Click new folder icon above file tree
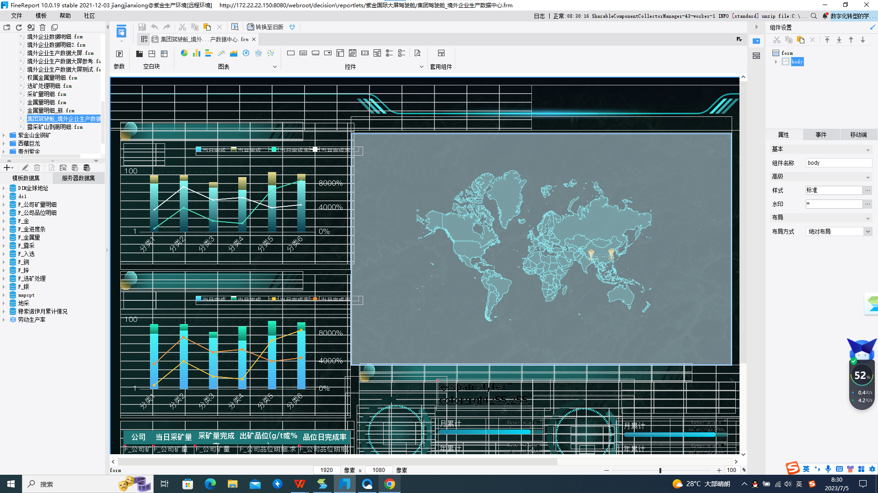The width and height of the screenshot is (878, 493). (x=7, y=27)
